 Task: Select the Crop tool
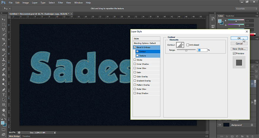[x=4, y=39]
